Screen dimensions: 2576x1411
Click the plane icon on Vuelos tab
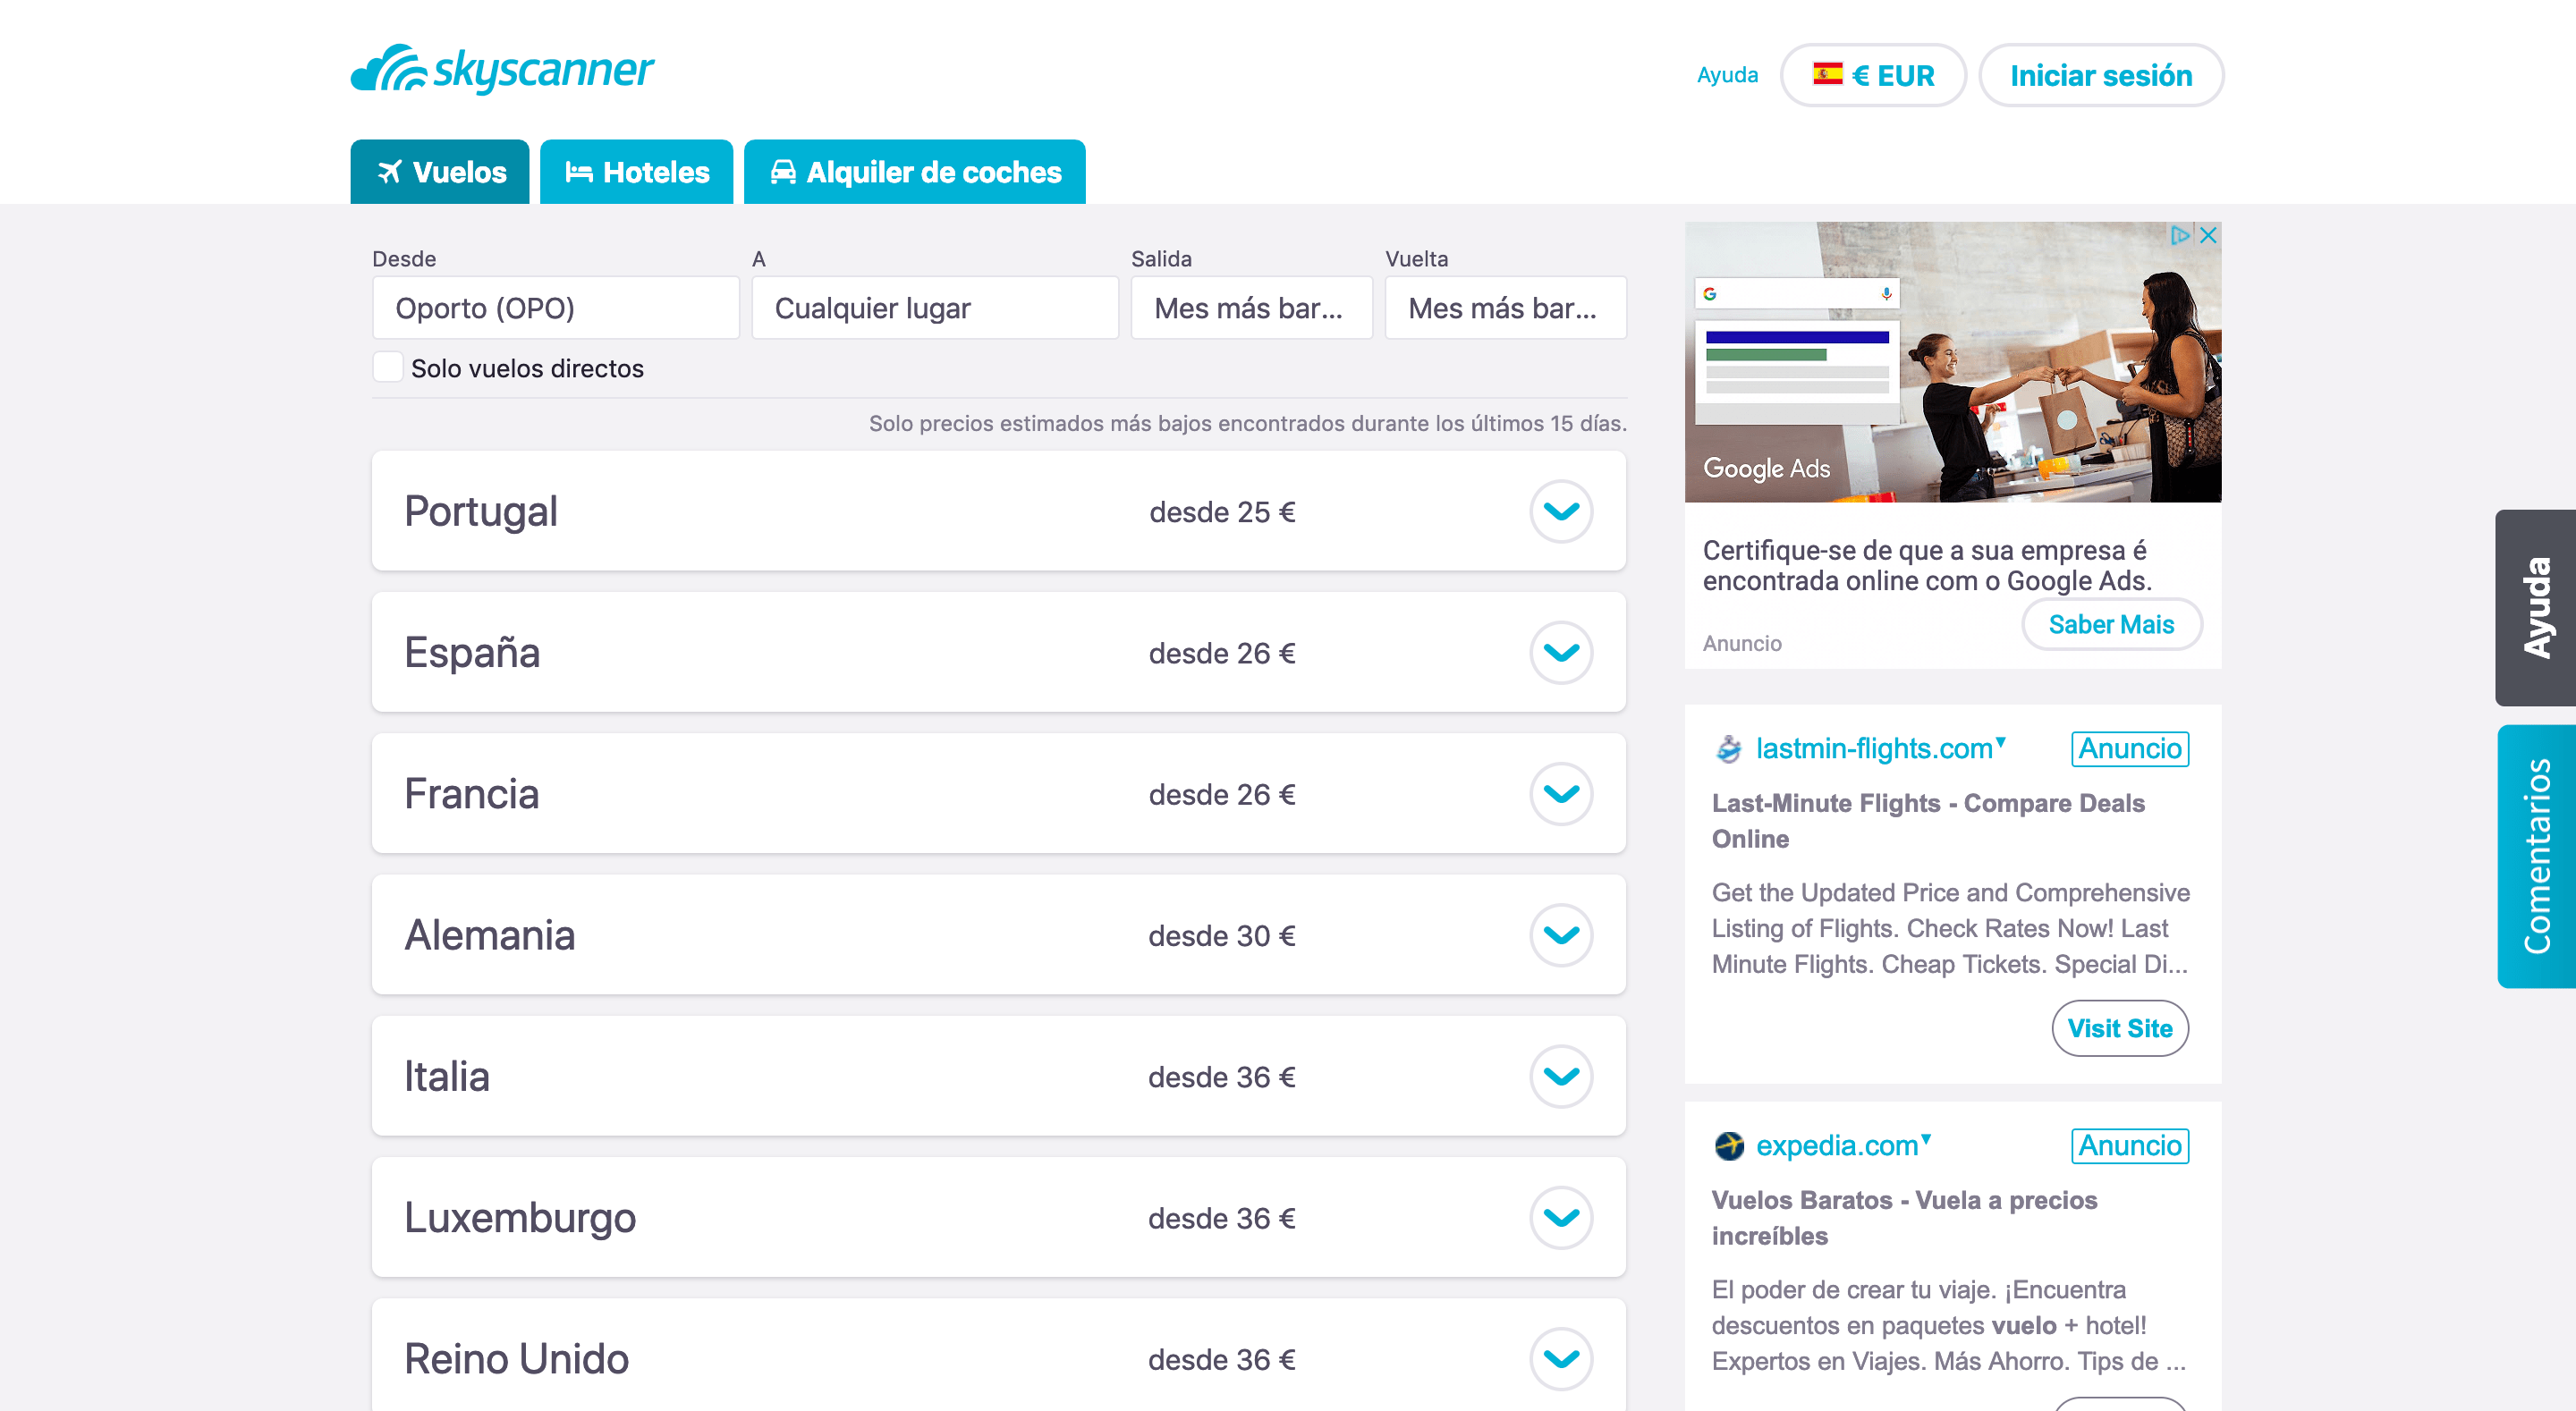click(x=389, y=172)
